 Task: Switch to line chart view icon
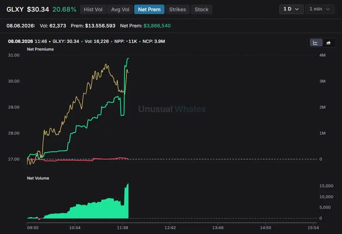pyautogui.click(x=315, y=43)
